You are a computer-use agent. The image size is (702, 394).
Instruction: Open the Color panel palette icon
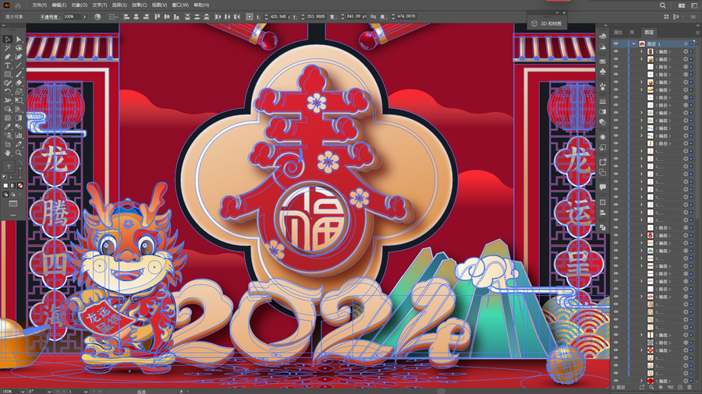click(x=603, y=36)
